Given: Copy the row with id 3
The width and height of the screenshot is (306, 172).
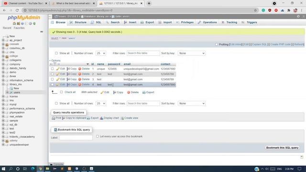Looking at the screenshot, I should click(x=72, y=79).
